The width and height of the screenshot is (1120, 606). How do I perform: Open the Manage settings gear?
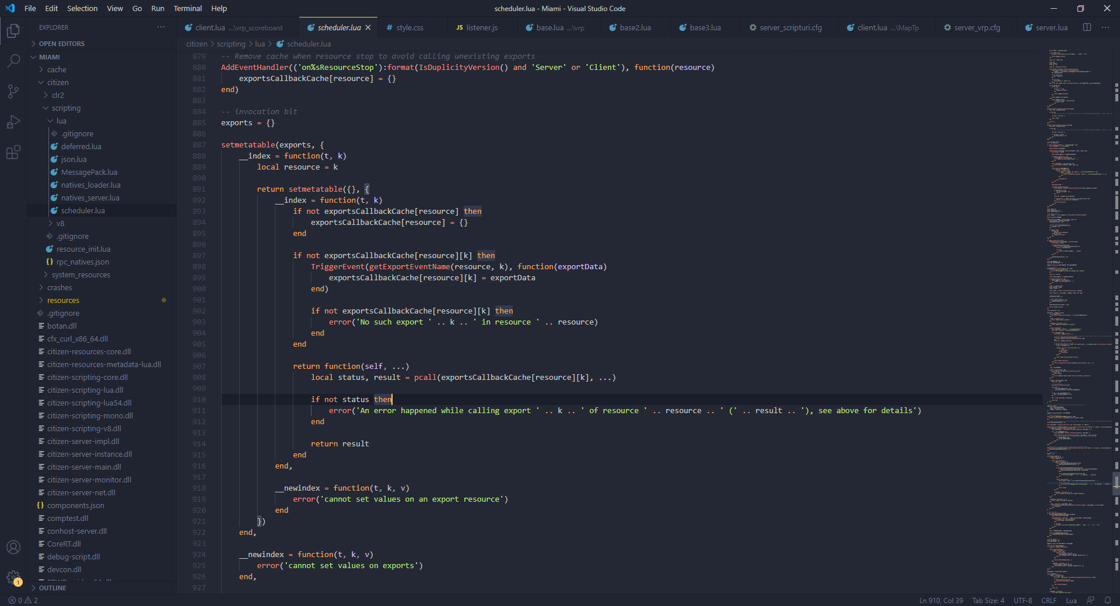15,577
